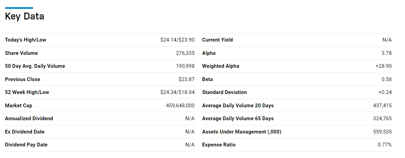Click the Weighted Alpha value +28.90
Image resolution: width=405 pixels, height=158 pixels.
tap(384, 66)
